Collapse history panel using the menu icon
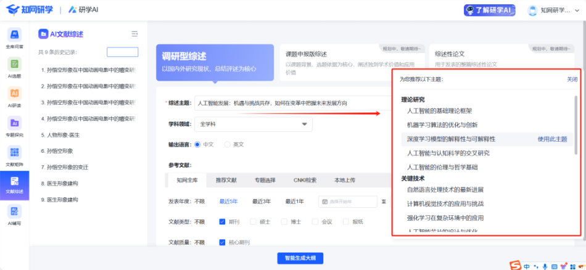This screenshot has width=586, height=270. 134,34
